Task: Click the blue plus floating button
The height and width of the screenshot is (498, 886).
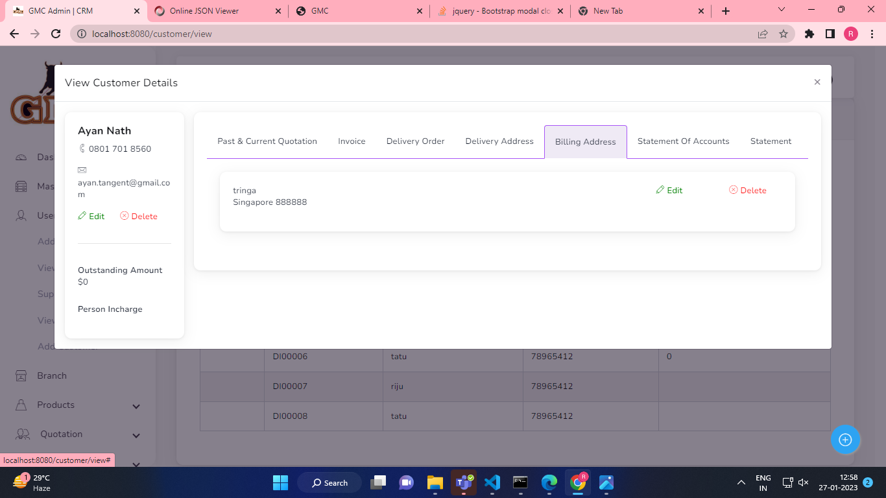Action: [845, 440]
